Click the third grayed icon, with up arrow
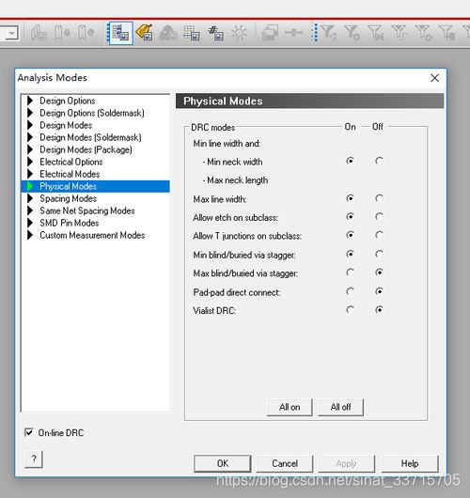 point(86,33)
